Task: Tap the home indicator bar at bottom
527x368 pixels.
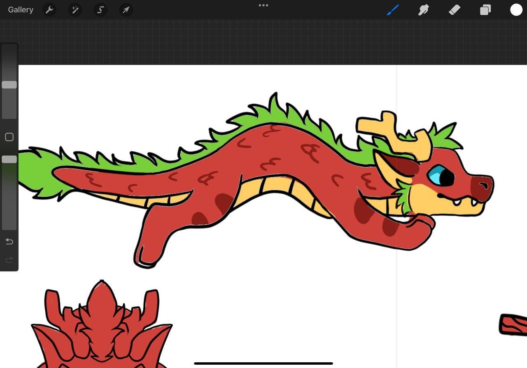Action: click(x=263, y=363)
